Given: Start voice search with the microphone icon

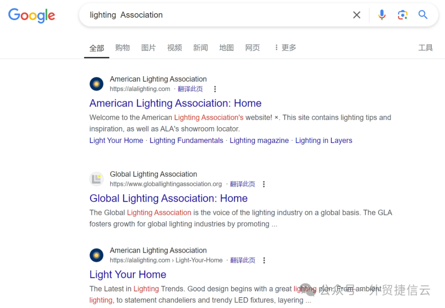Looking at the screenshot, I should [x=382, y=15].
